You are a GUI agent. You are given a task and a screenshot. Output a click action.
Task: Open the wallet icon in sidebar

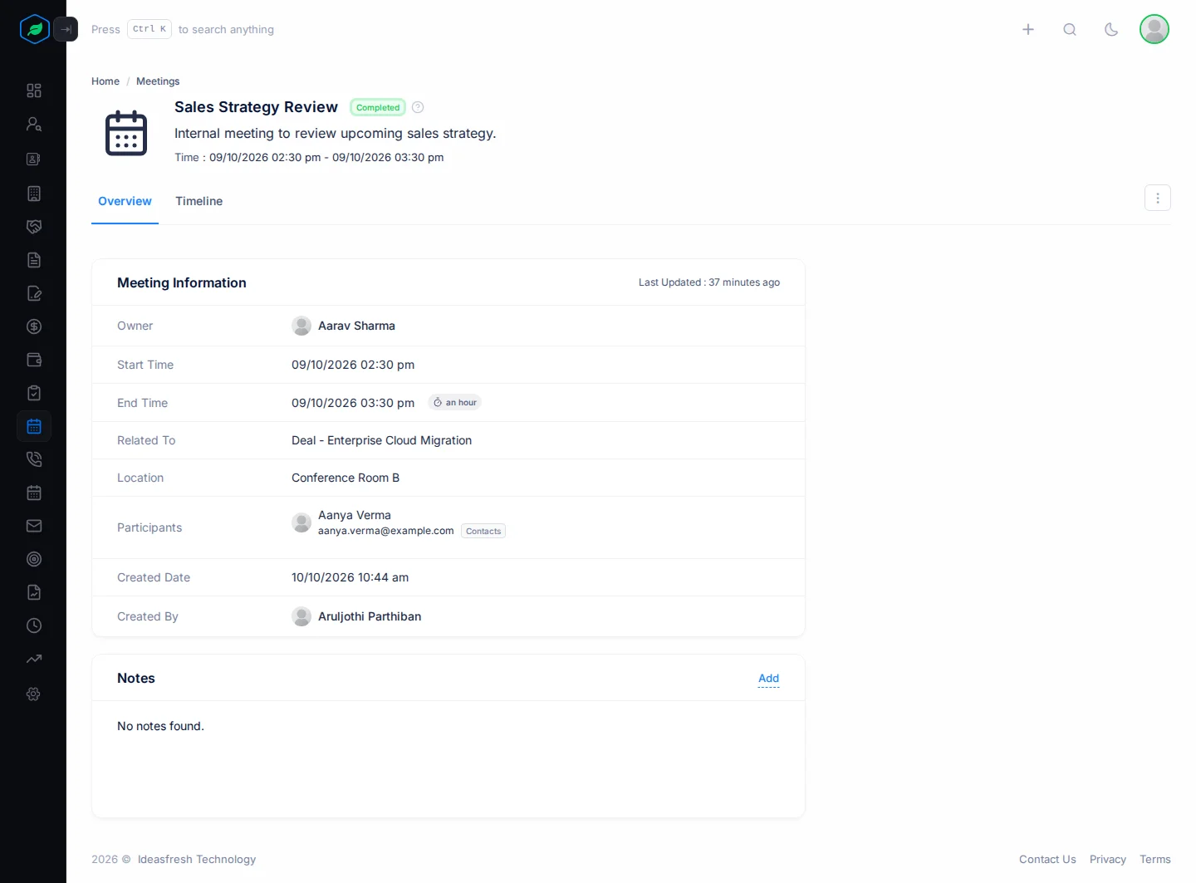(x=34, y=360)
